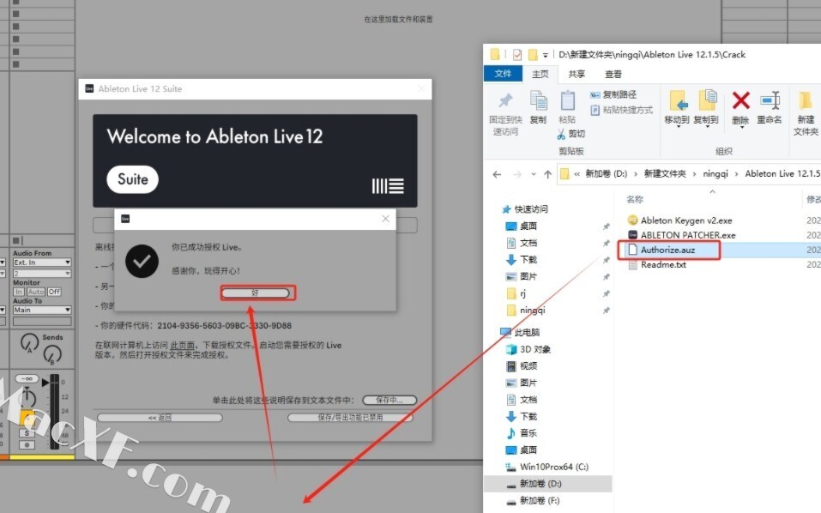Viewport: 821px width, 513px height.
Task: Open recent locations dropdown arrow in Explorer
Action: pyautogui.click(x=533, y=174)
